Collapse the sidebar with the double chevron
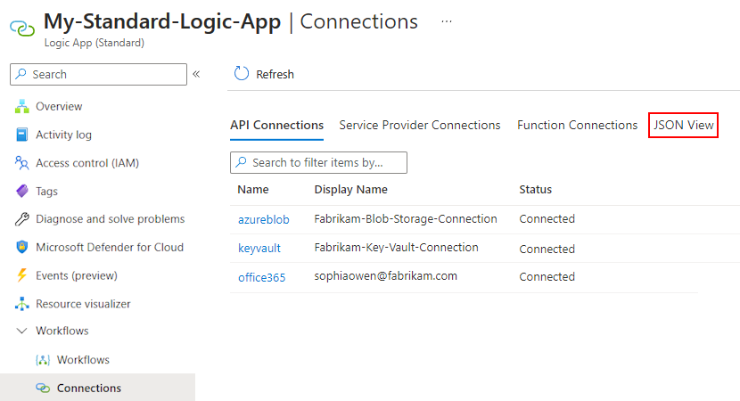This screenshot has height=401, width=740. click(x=196, y=74)
